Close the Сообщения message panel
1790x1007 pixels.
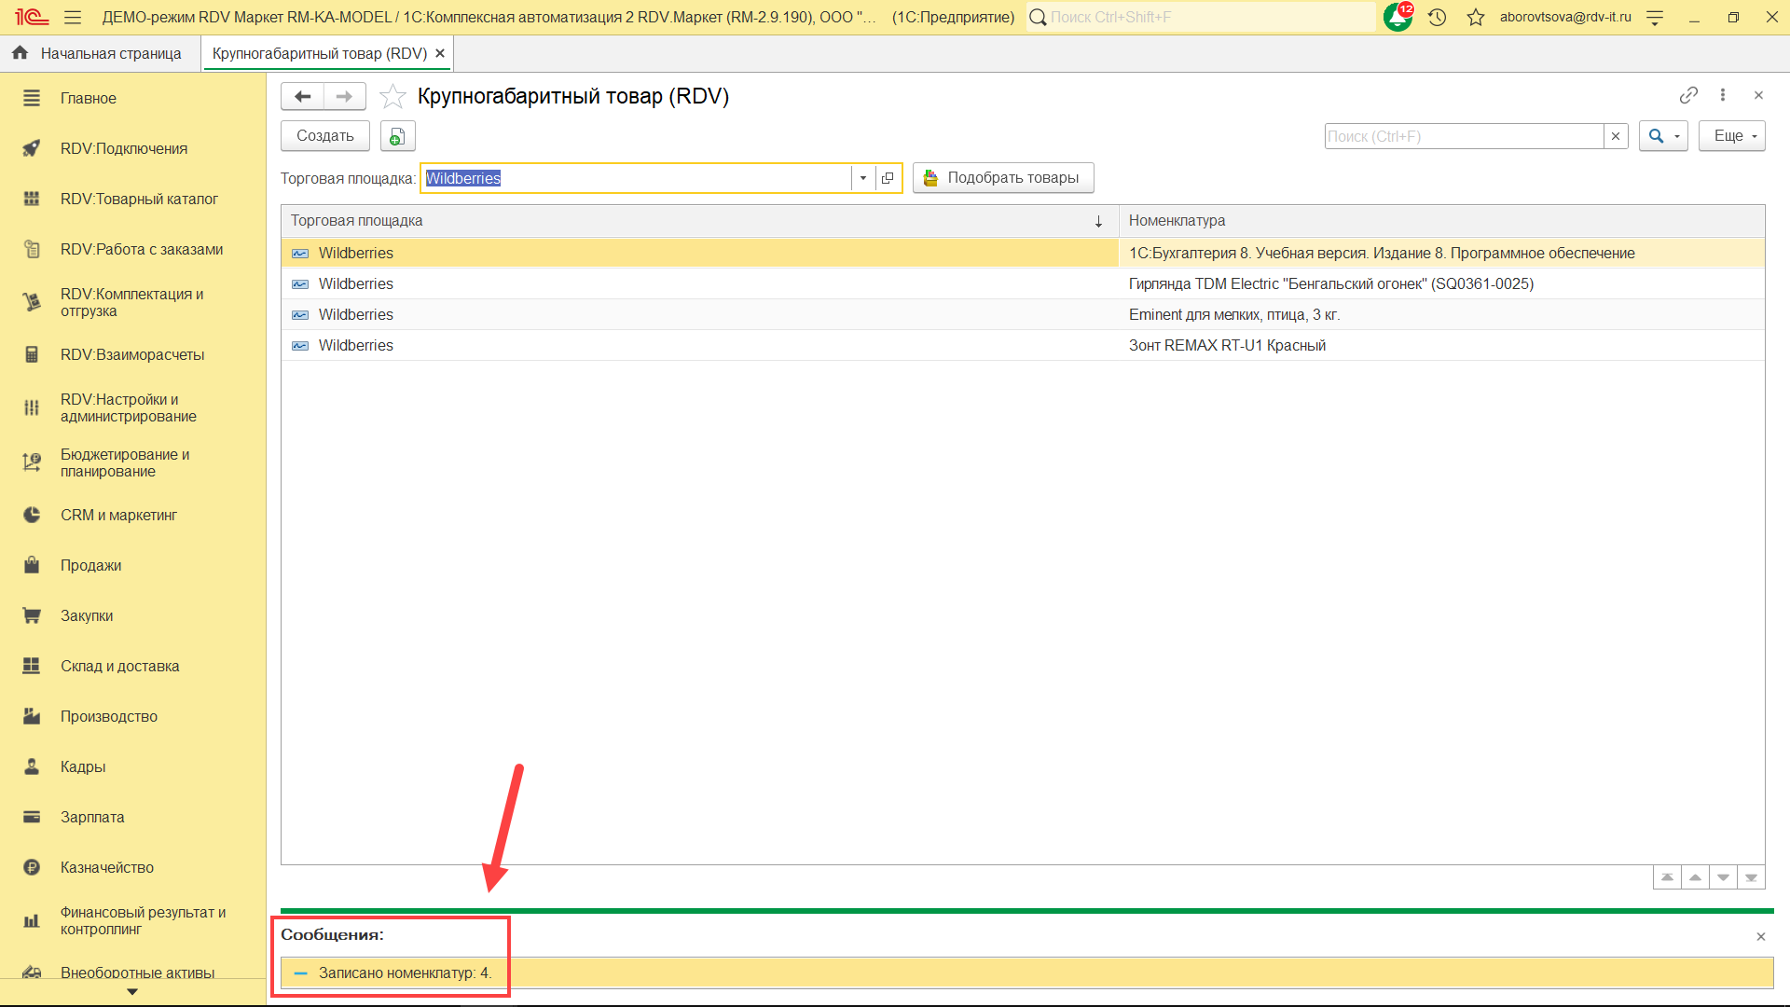pyautogui.click(x=1760, y=936)
